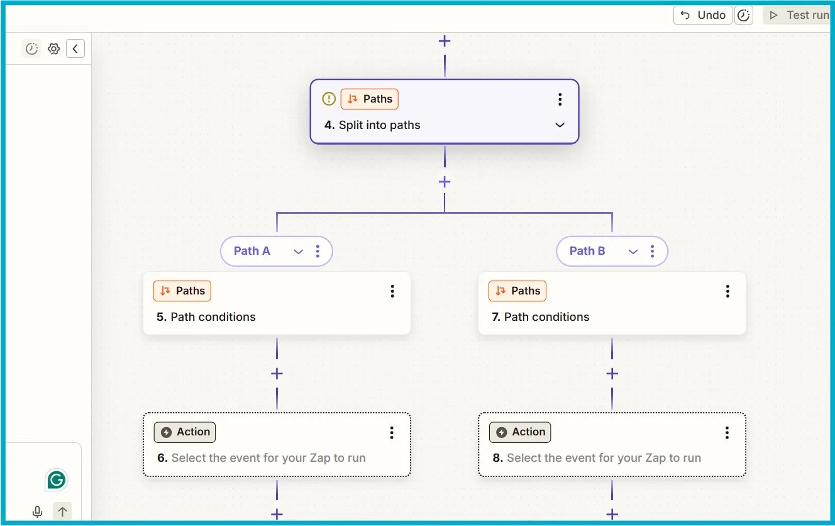
Task: Select the Paths badge on step 4
Action: coord(370,99)
